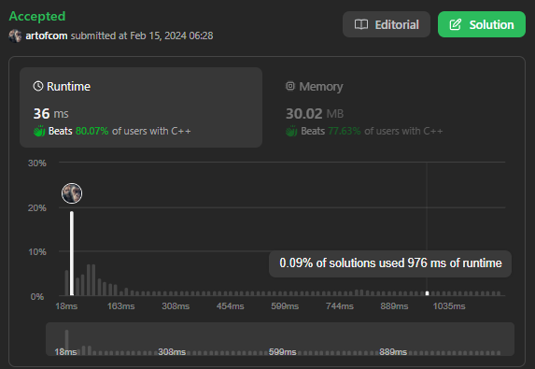Click the 30% y-axis label

[x=37, y=163]
